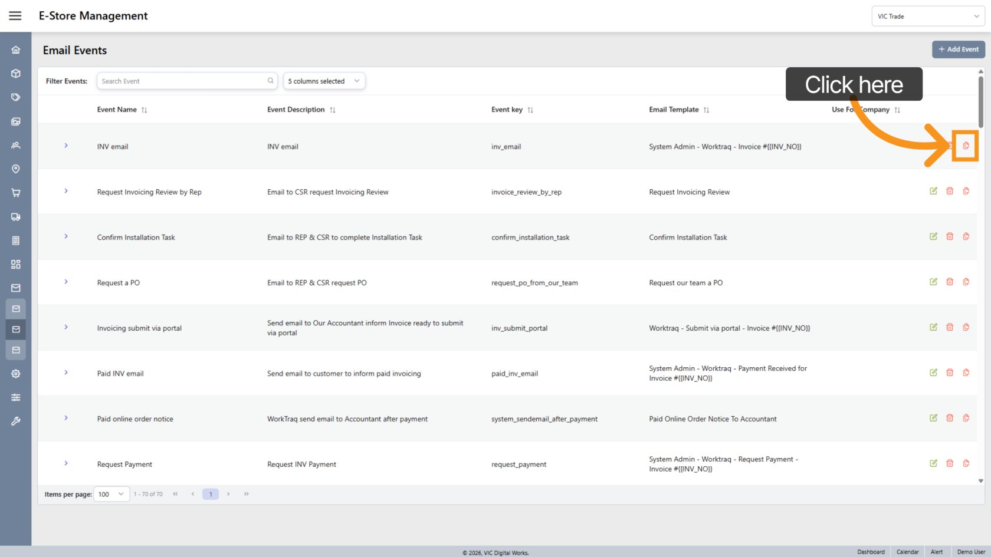991x557 pixels.
Task: Open the shopping cart sidebar icon
Action: [x=16, y=193]
